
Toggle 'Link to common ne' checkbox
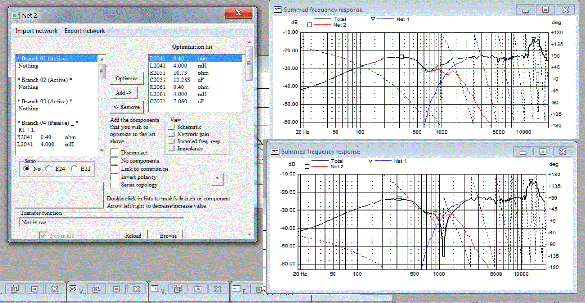114,169
